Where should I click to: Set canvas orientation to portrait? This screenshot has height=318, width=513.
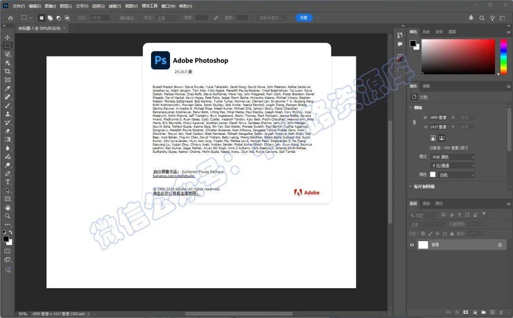pyautogui.click(x=433, y=138)
